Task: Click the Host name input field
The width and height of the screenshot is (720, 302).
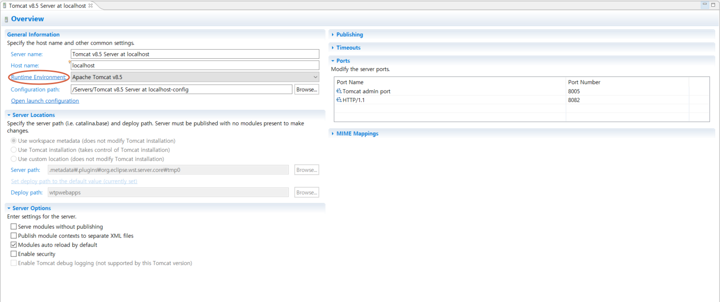Action: click(x=195, y=65)
